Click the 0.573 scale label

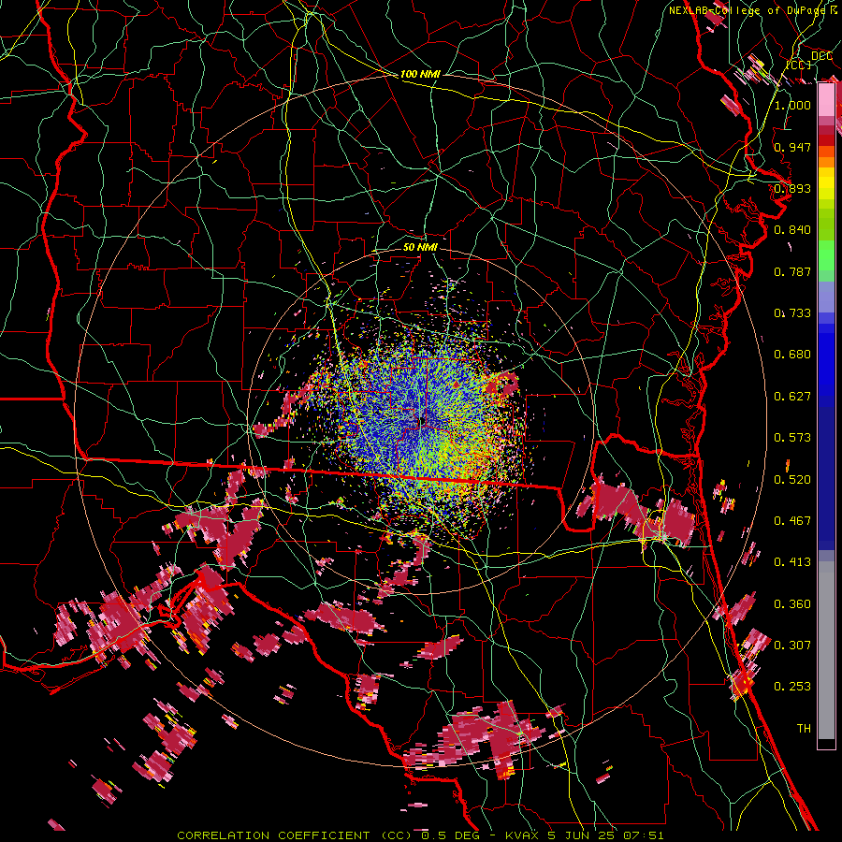tap(792, 438)
